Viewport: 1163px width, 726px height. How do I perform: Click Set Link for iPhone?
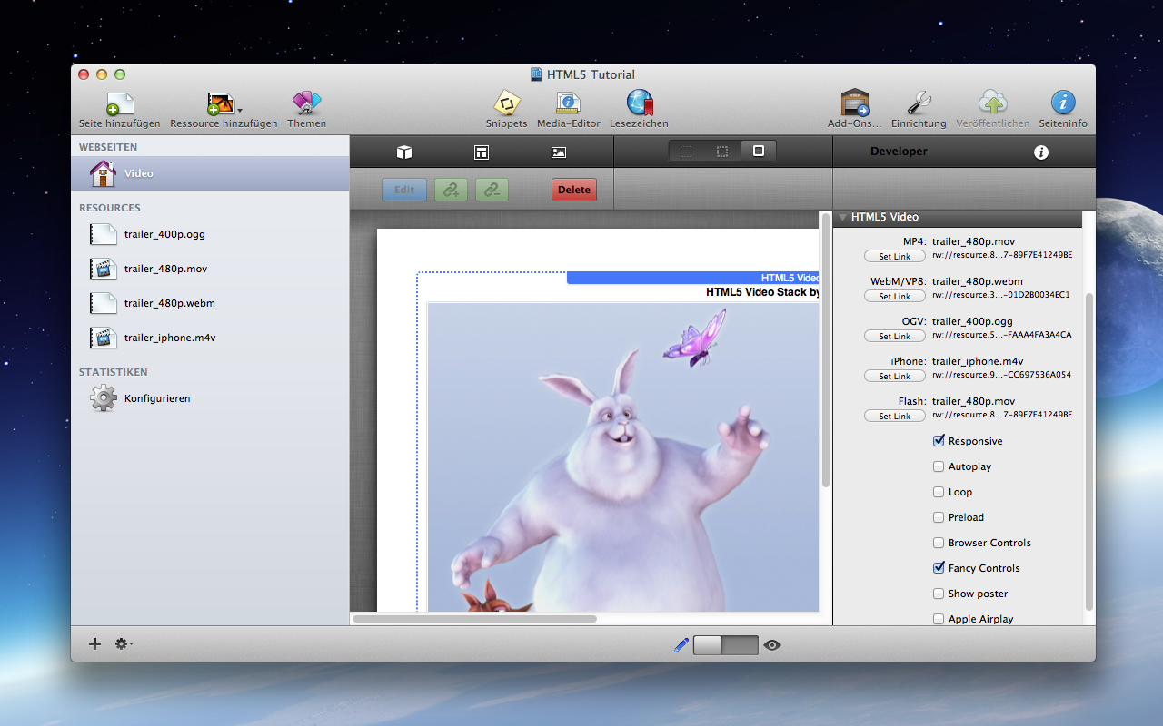point(895,377)
